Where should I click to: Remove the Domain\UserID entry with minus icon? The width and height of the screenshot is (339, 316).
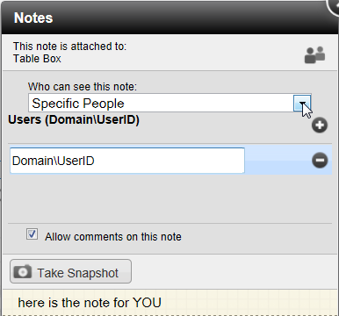coord(320,161)
